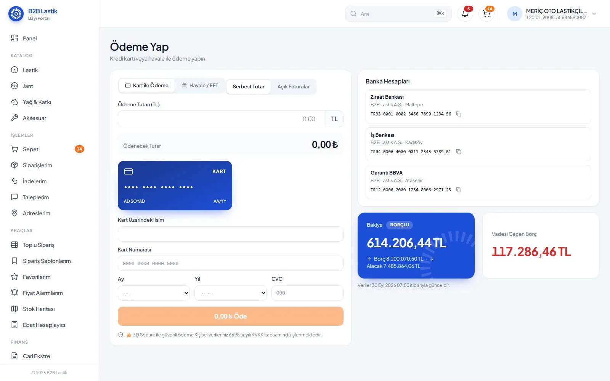Image resolution: width=610 pixels, height=381 pixels.
Task: Click the blue card preview
Action: [x=175, y=186]
